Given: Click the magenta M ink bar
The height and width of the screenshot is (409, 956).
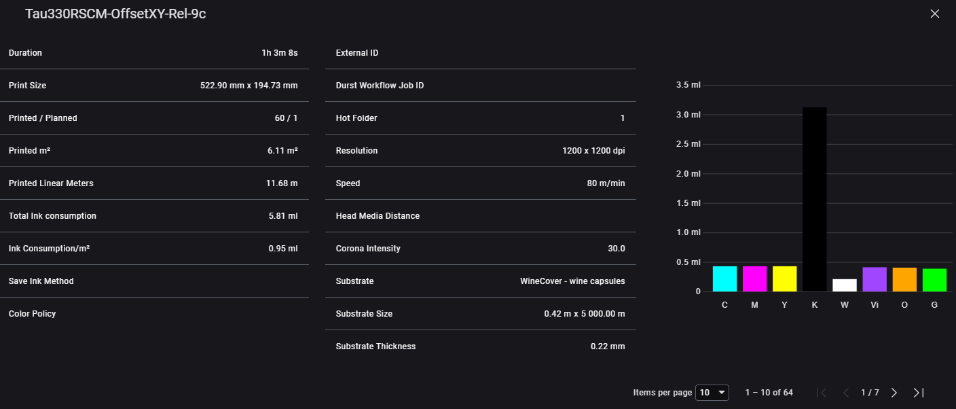Looking at the screenshot, I should tap(754, 279).
